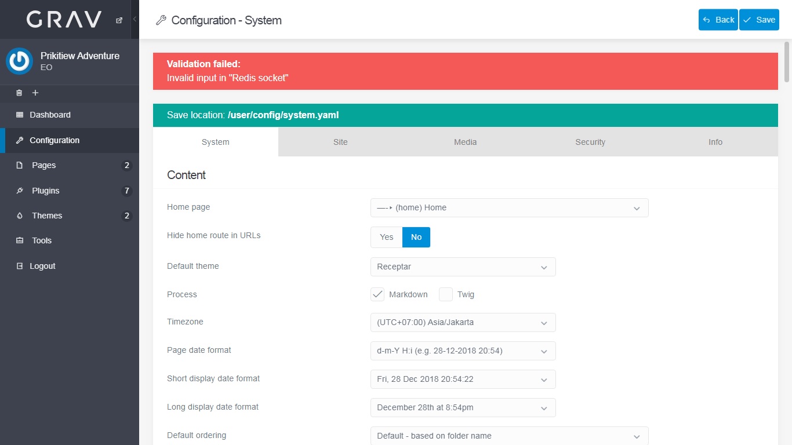The width and height of the screenshot is (792, 445).
Task: Click the plus add icon in the sidebar
Action: coord(35,93)
